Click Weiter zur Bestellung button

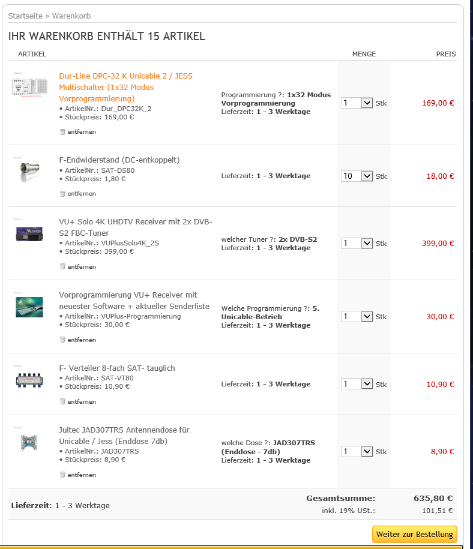(415, 534)
